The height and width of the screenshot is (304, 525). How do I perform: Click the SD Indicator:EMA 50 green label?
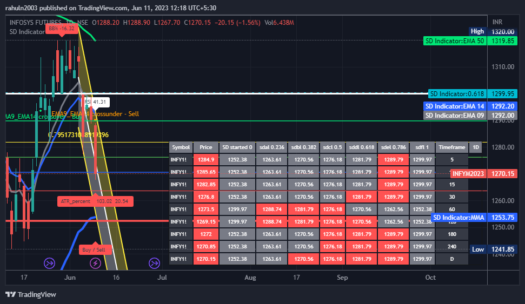point(470,41)
